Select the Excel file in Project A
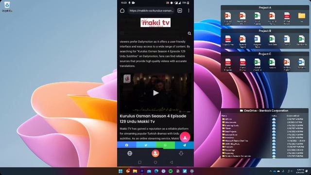The width and height of the screenshot is (311, 175). click(257, 18)
